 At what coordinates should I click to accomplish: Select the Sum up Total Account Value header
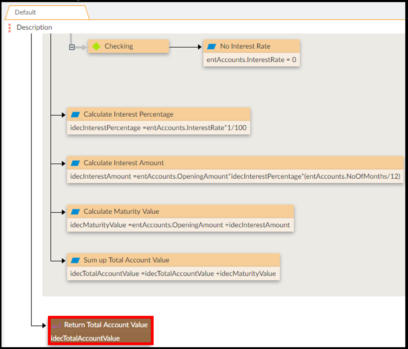(174, 260)
